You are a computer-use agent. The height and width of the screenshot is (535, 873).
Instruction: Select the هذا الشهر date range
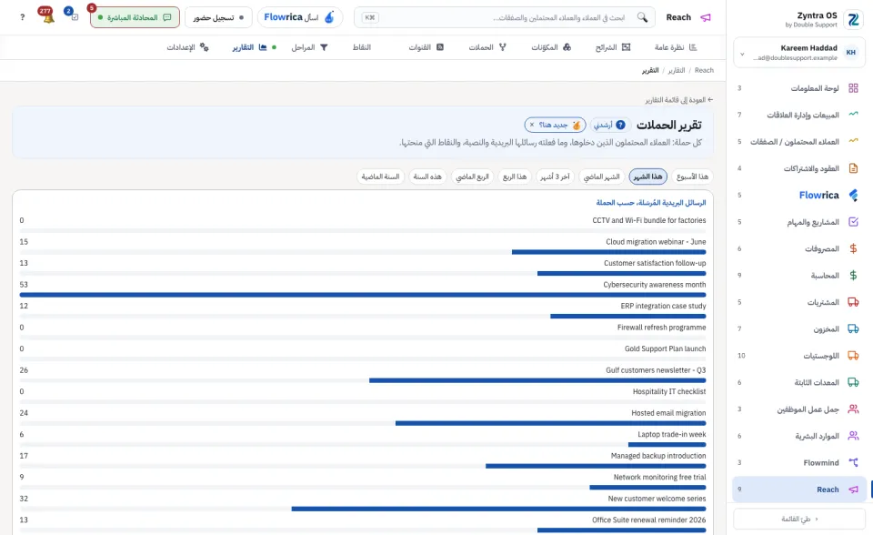[x=648, y=177]
